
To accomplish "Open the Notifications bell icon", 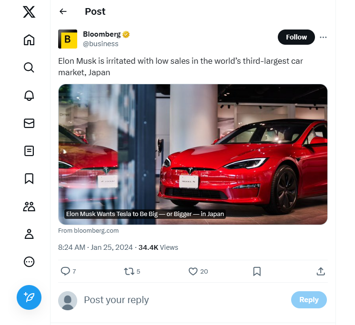I will [x=29, y=95].
